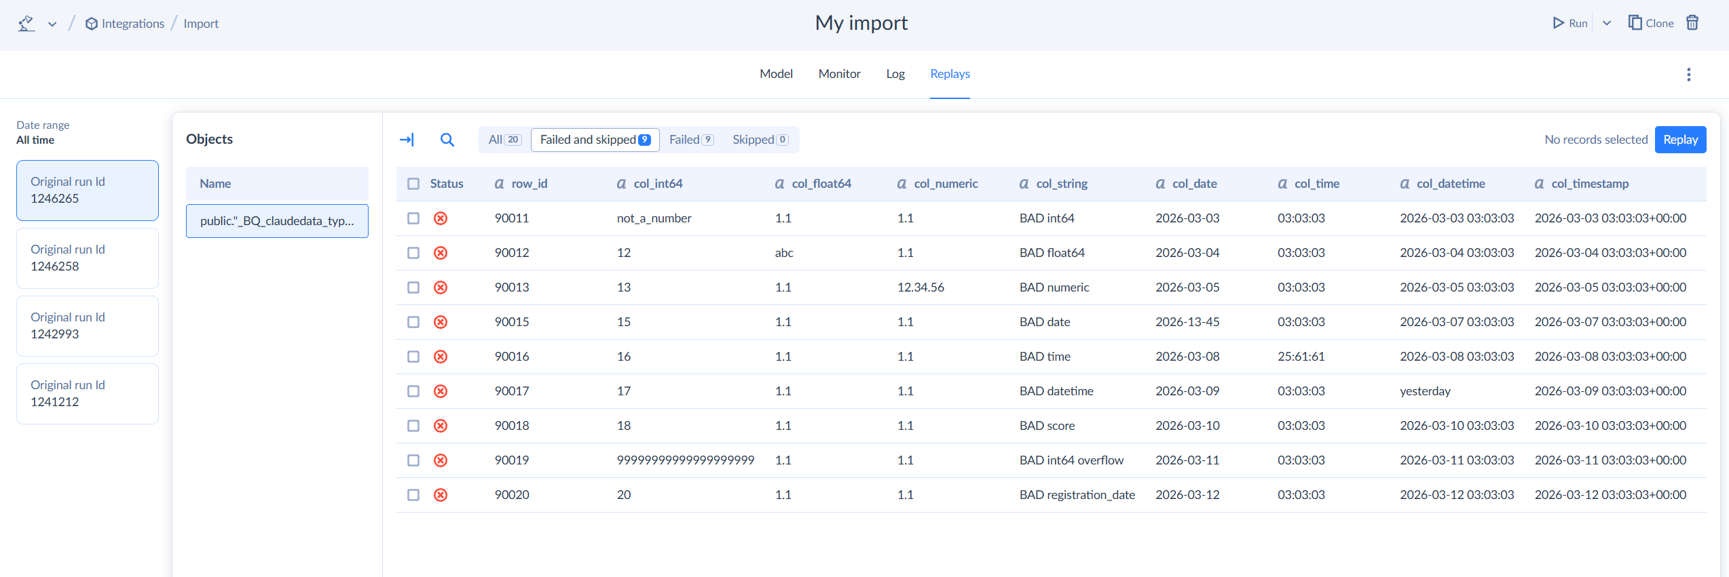
Task: Expand the workspace chevron dropdown
Action: (52, 24)
